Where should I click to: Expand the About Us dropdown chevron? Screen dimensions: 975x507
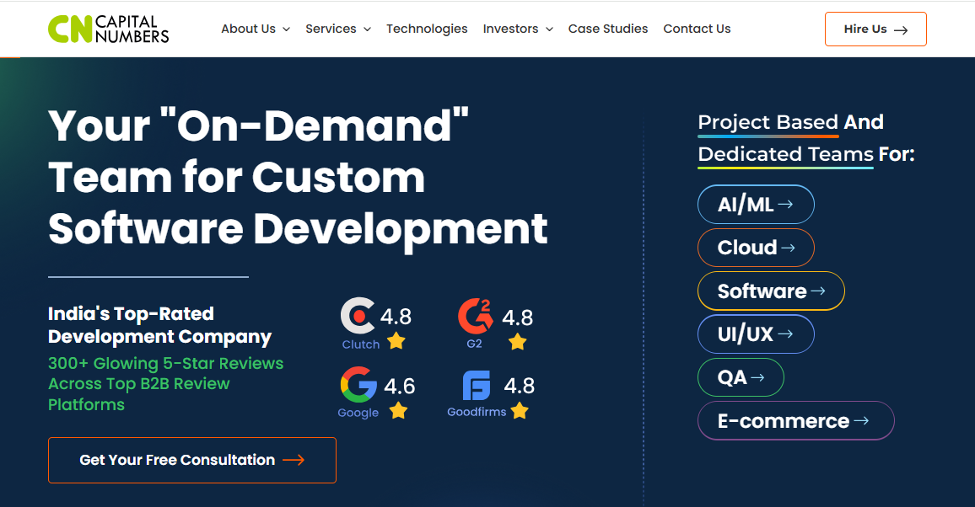click(286, 29)
